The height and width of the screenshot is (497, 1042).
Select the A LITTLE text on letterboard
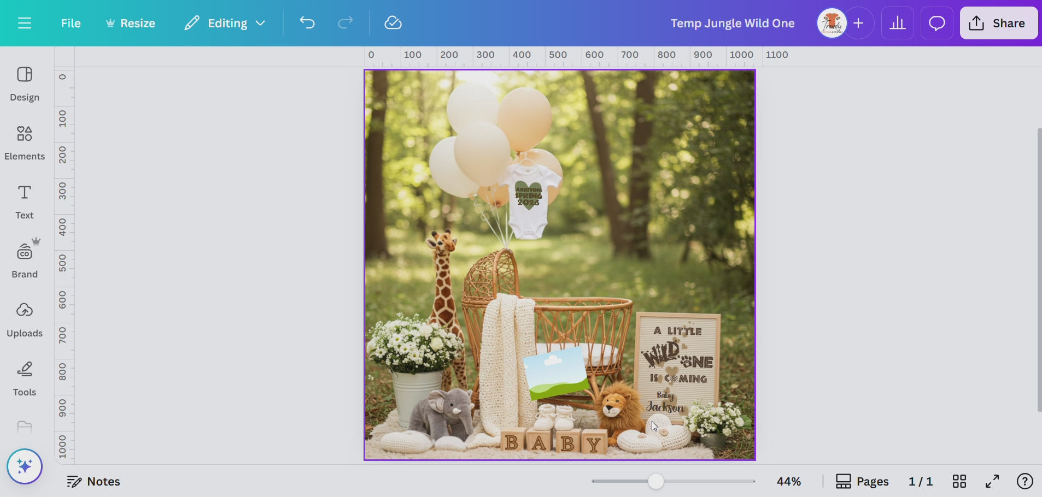(x=677, y=331)
